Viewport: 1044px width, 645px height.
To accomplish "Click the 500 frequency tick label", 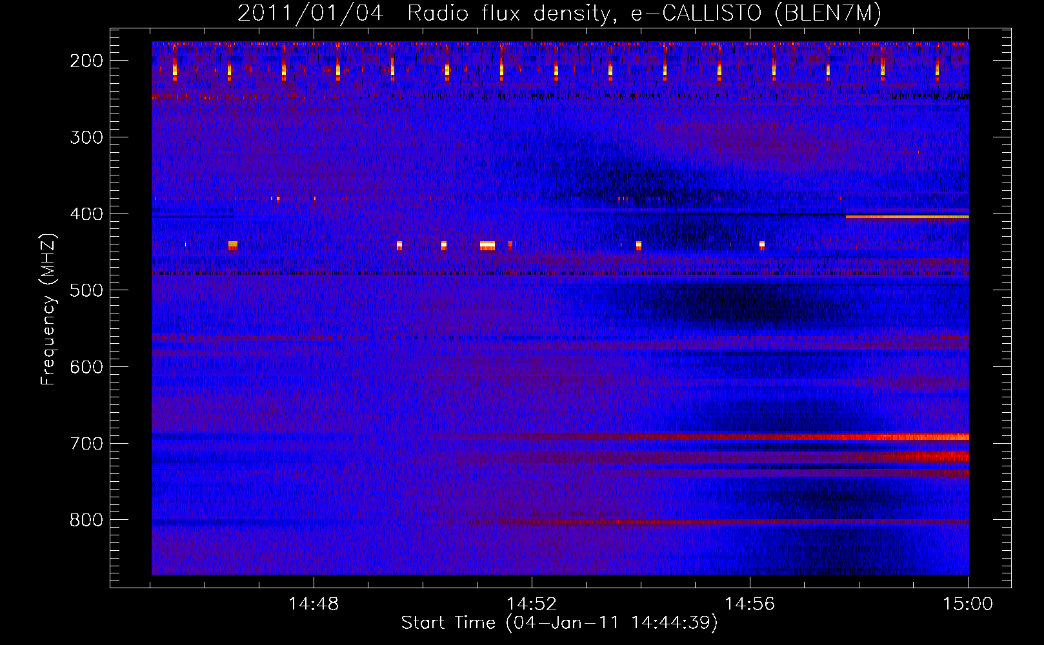I will [86, 290].
